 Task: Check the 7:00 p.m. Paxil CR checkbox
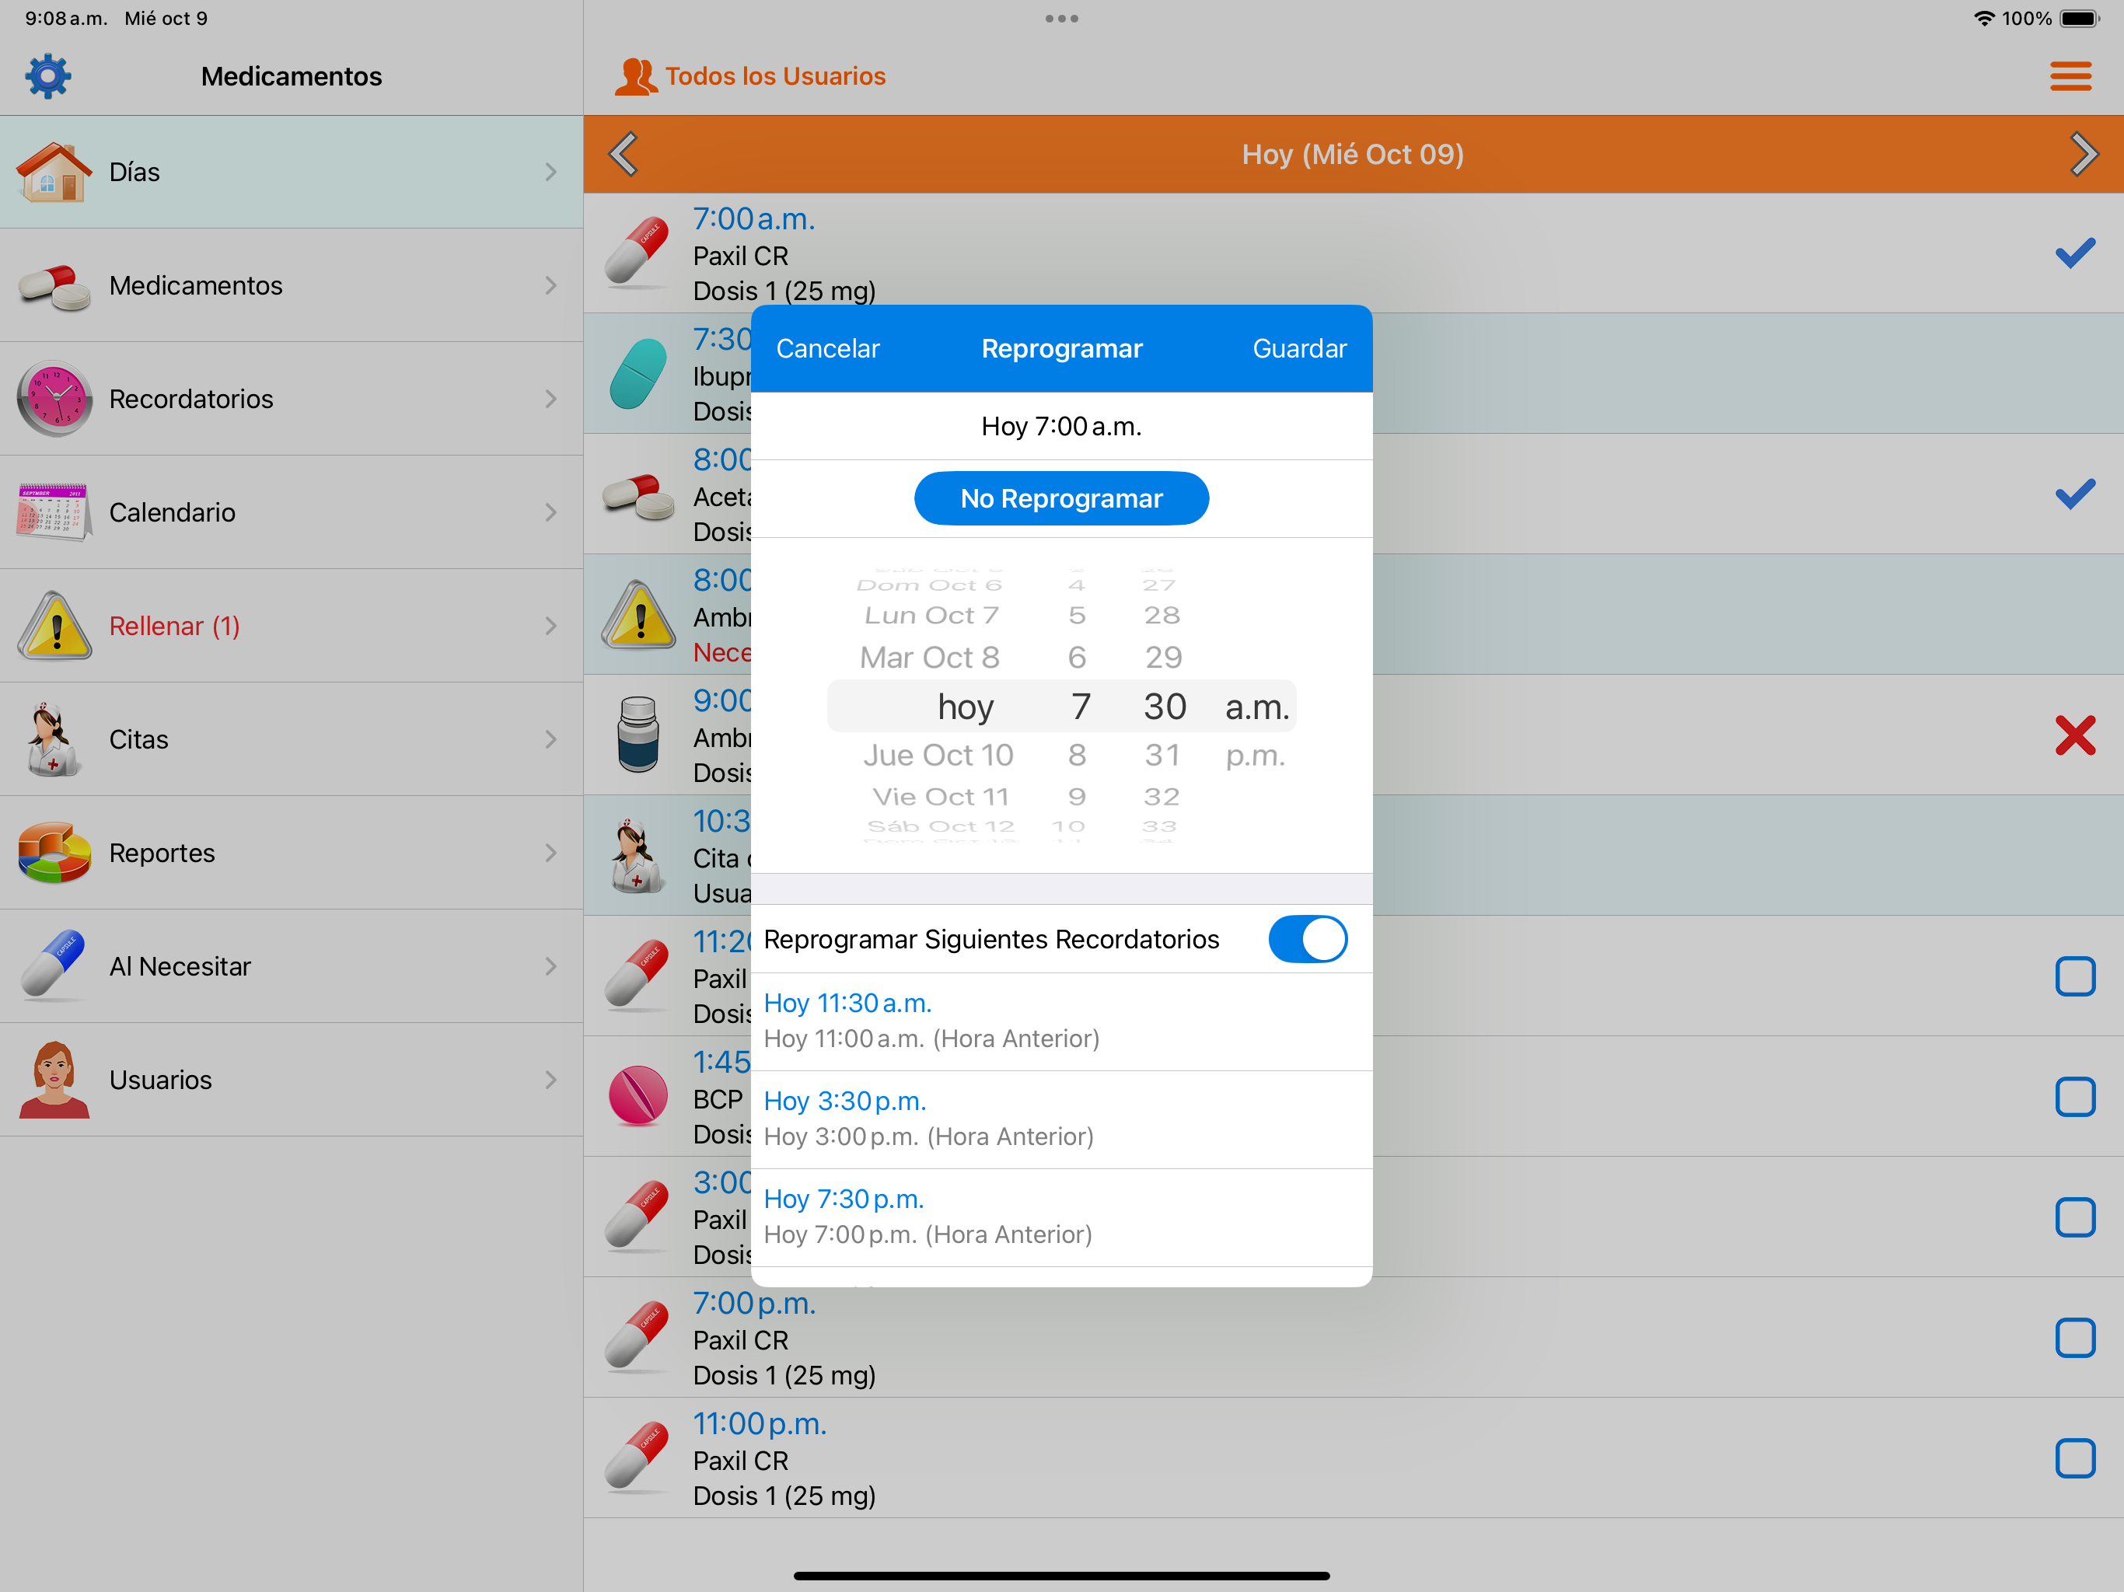[x=2074, y=1338]
